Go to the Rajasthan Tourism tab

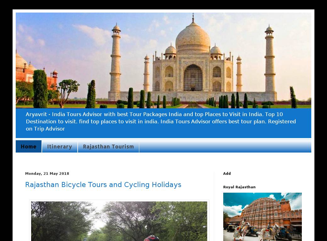click(x=108, y=147)
